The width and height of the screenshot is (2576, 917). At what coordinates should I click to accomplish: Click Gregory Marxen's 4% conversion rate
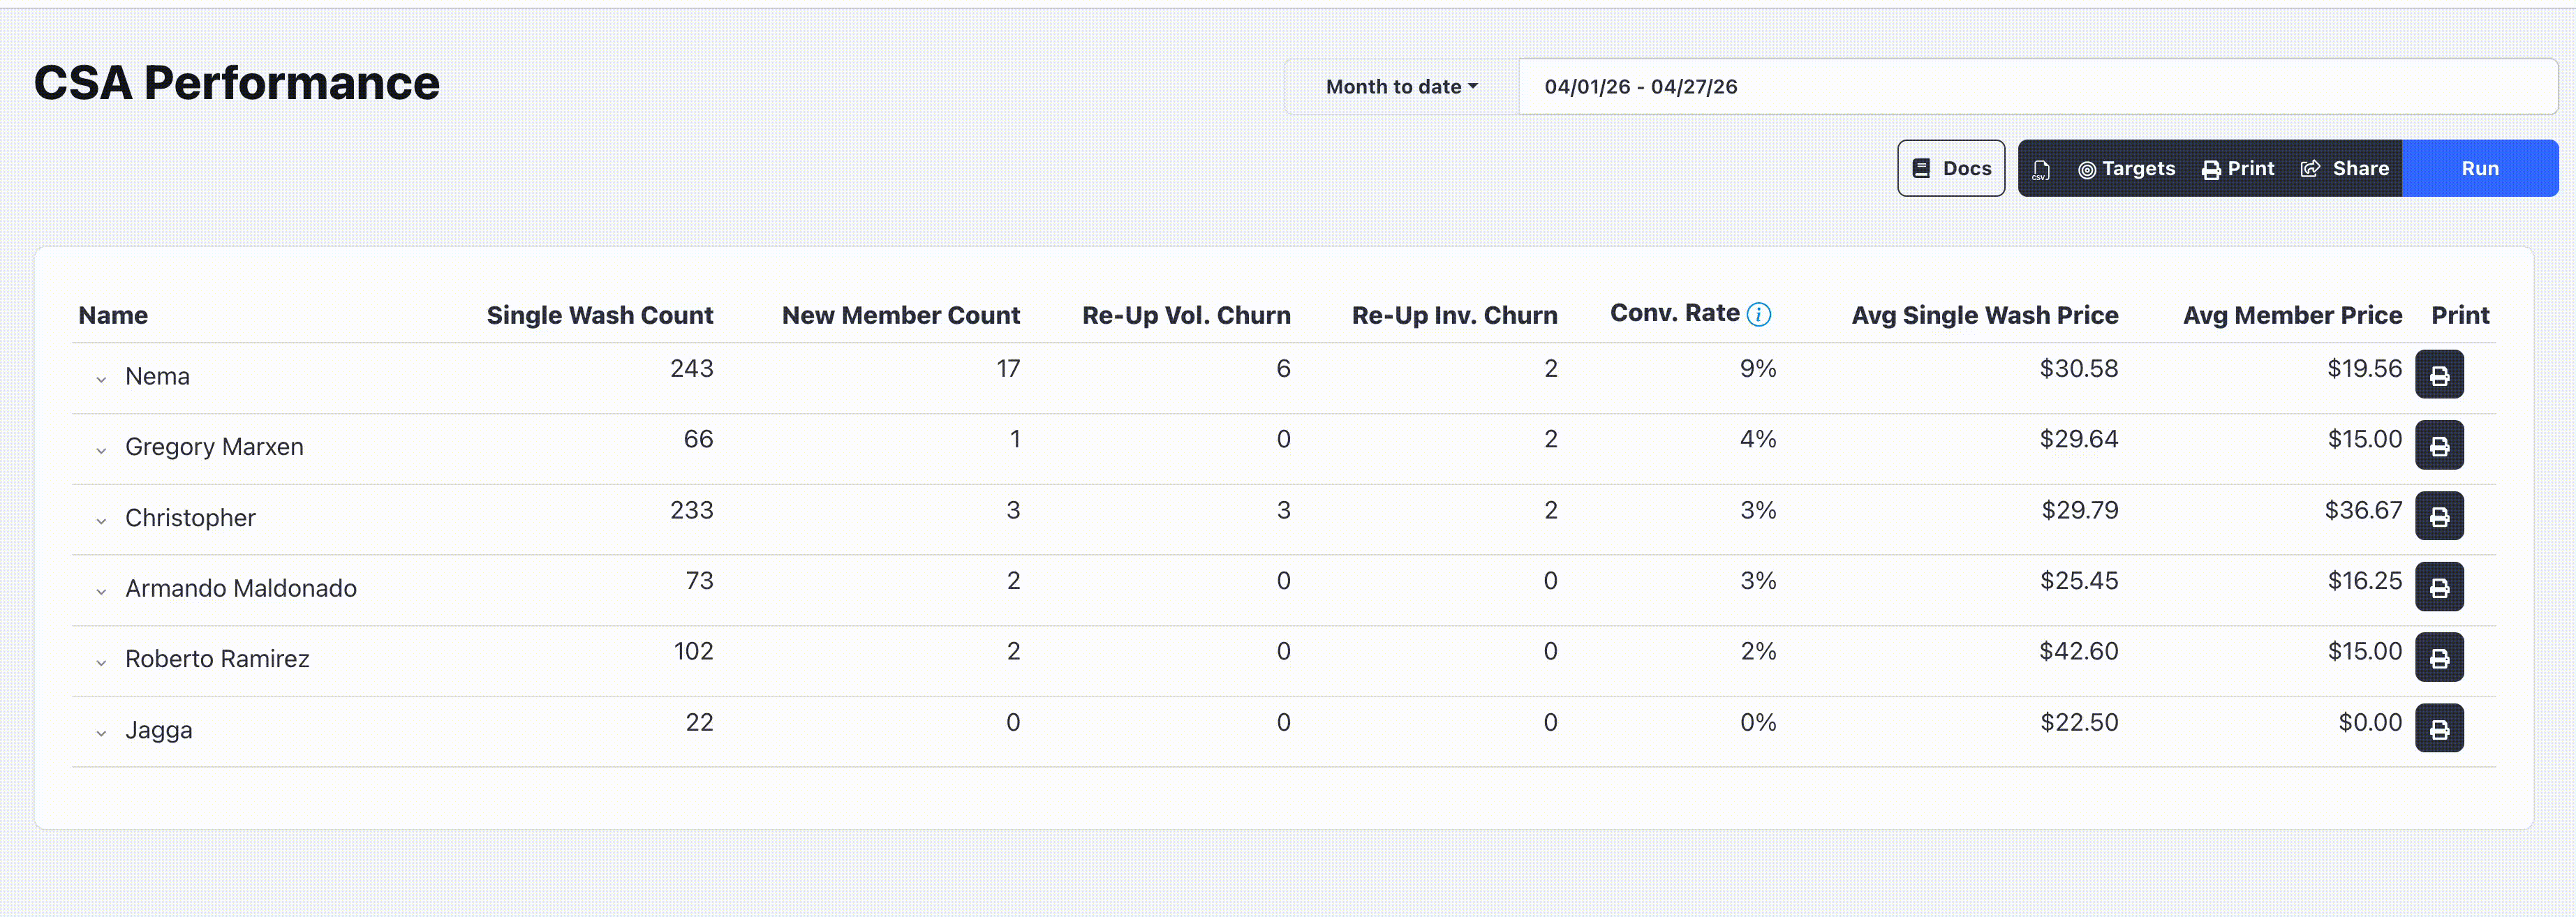pyautogui.click(x=1758, y=439)
